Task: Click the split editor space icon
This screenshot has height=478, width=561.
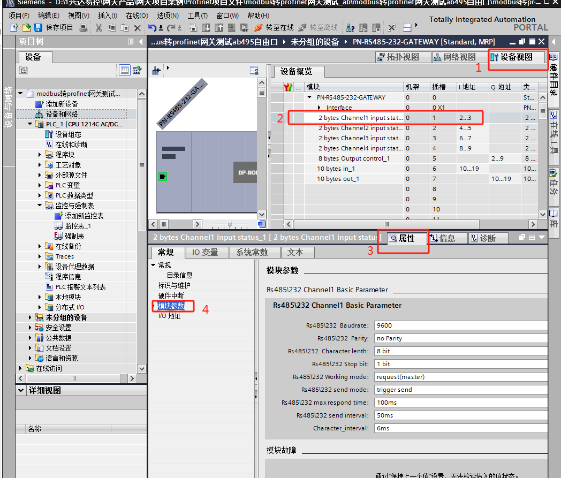Action: pos(407,27)
